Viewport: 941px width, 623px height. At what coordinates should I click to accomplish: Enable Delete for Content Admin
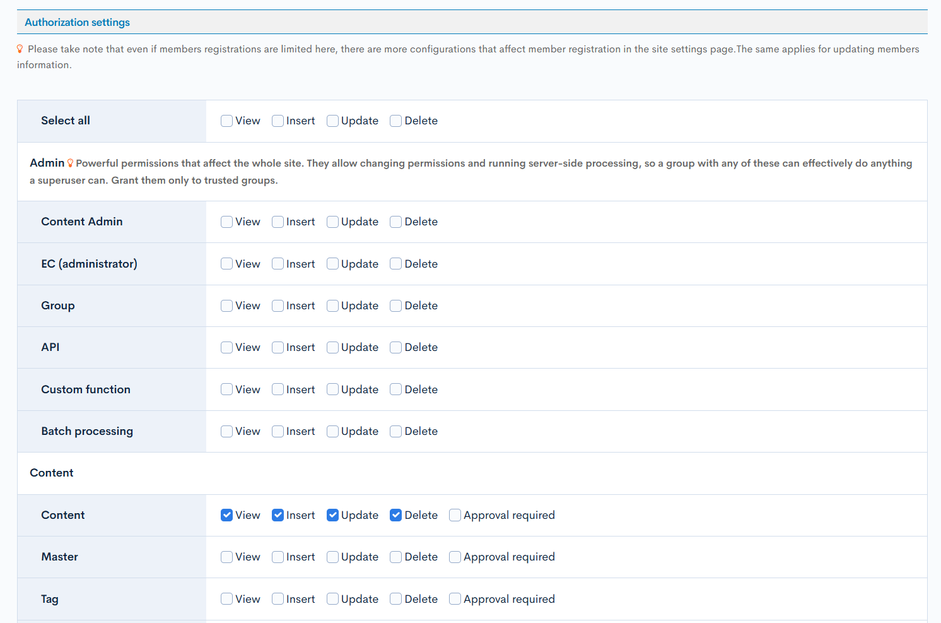(395, 222)
